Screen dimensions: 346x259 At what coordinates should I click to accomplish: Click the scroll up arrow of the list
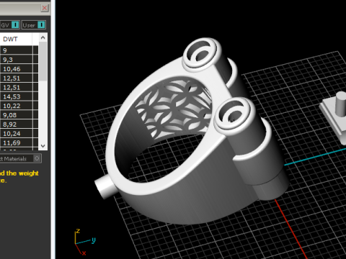pyautogui.click(x=43, y=37)
